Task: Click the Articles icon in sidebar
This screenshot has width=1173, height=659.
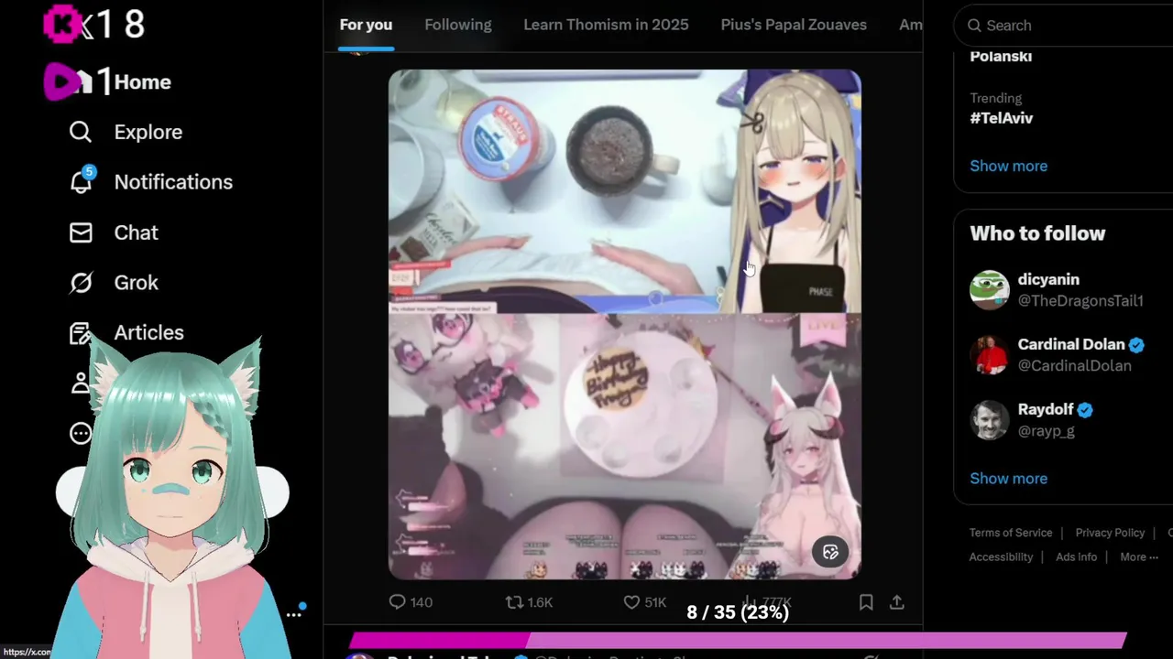Action: 81,333
